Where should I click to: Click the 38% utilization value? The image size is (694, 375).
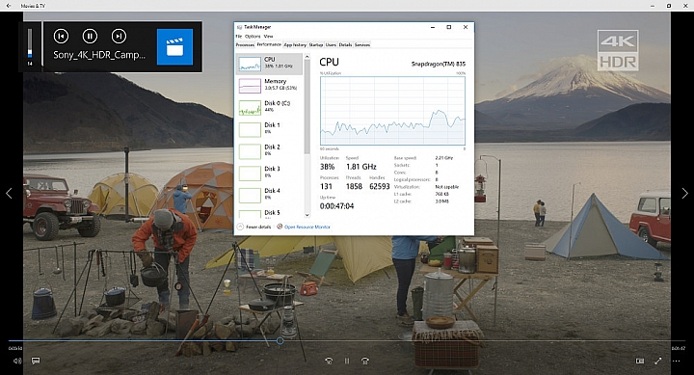coord(327,167)
